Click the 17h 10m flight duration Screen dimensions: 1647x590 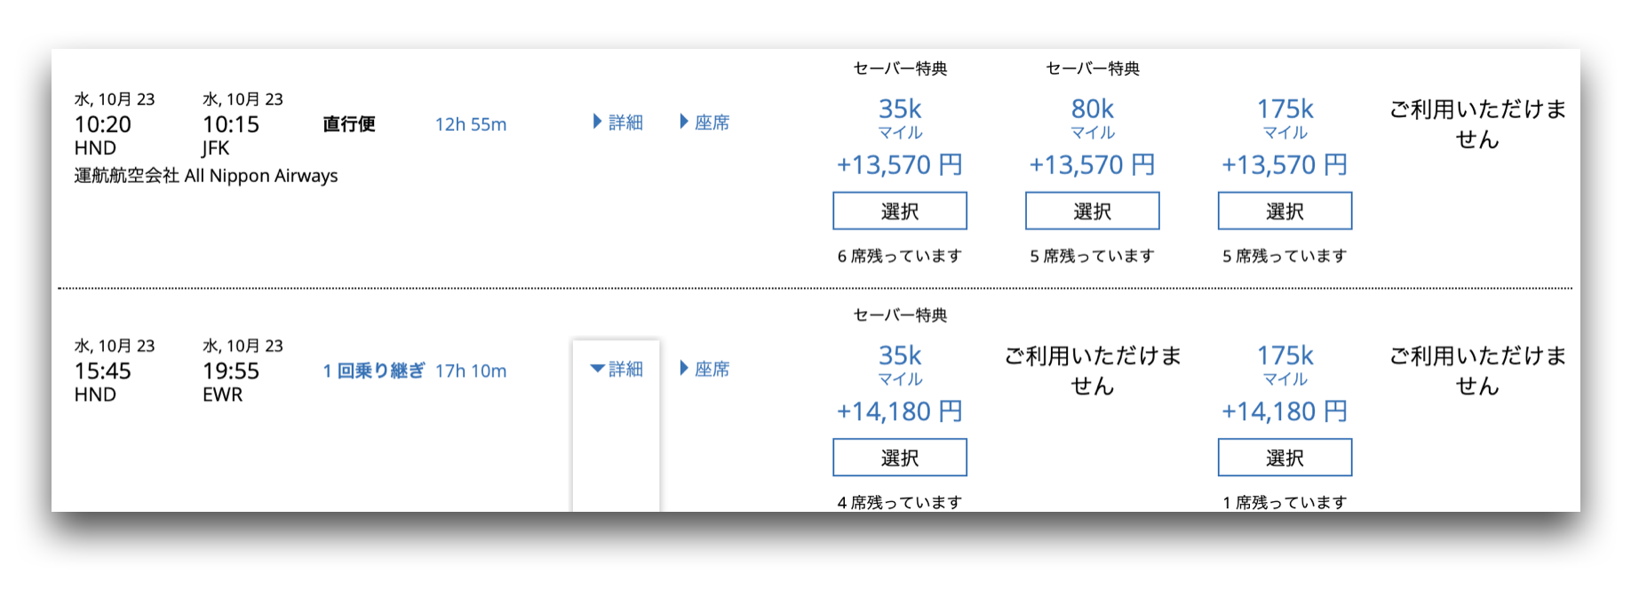pos(471,371)
